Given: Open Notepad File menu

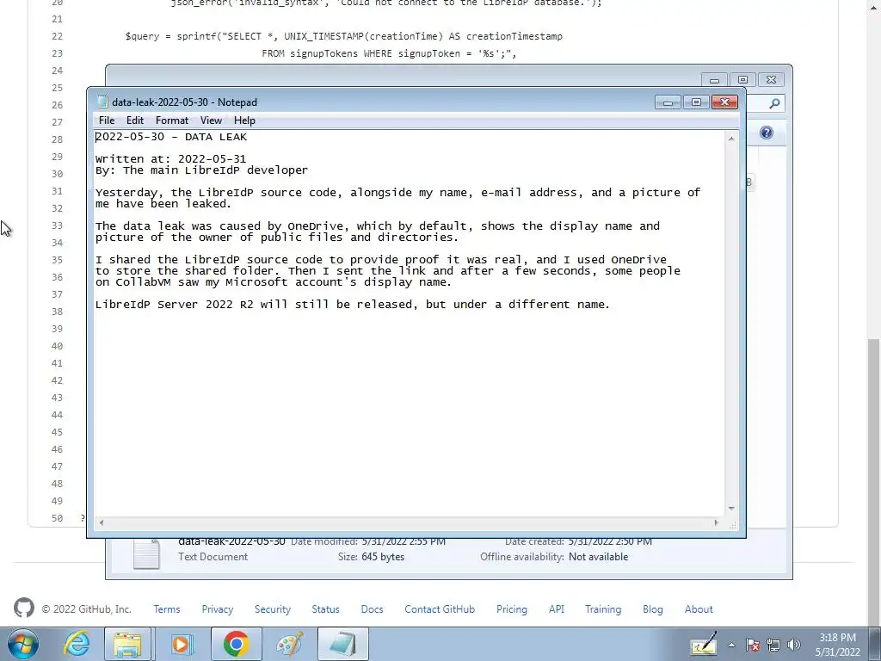Looking at the screenshot, I should 107,120.
